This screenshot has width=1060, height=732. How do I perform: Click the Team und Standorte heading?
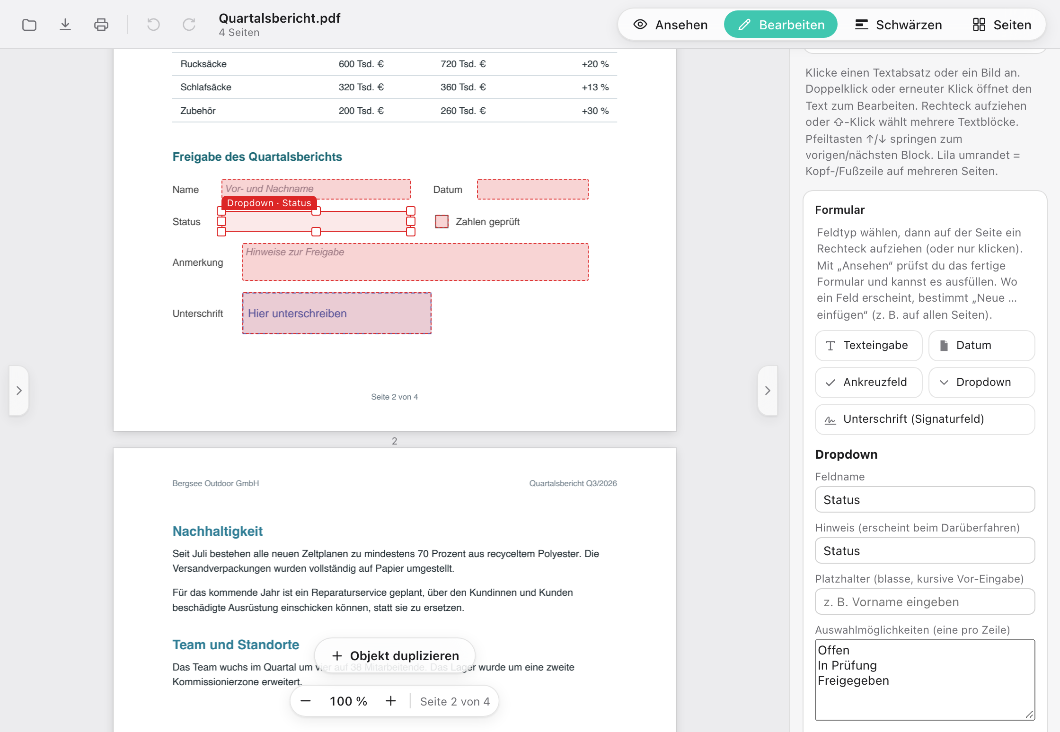236,645
